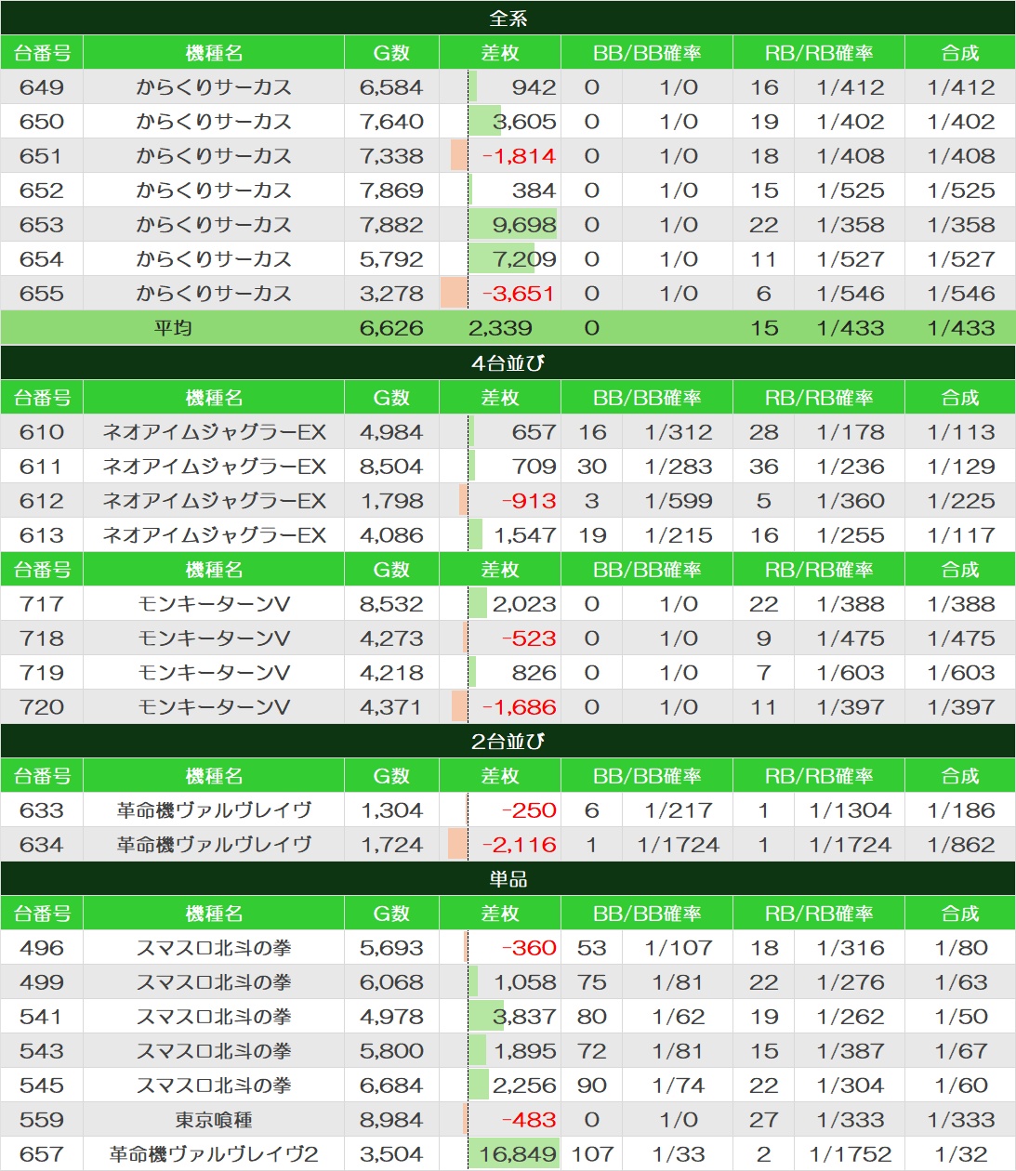Image resolution: width=1016 pixels, height=1171 pixels.
Task: Click the -3,651 difference value
Action: coord(519,294)
